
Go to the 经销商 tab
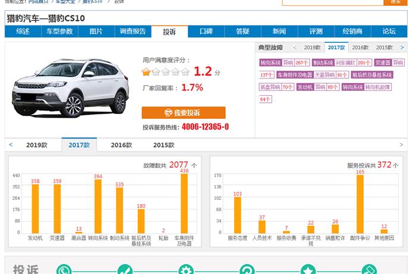(x=352, y=32)
